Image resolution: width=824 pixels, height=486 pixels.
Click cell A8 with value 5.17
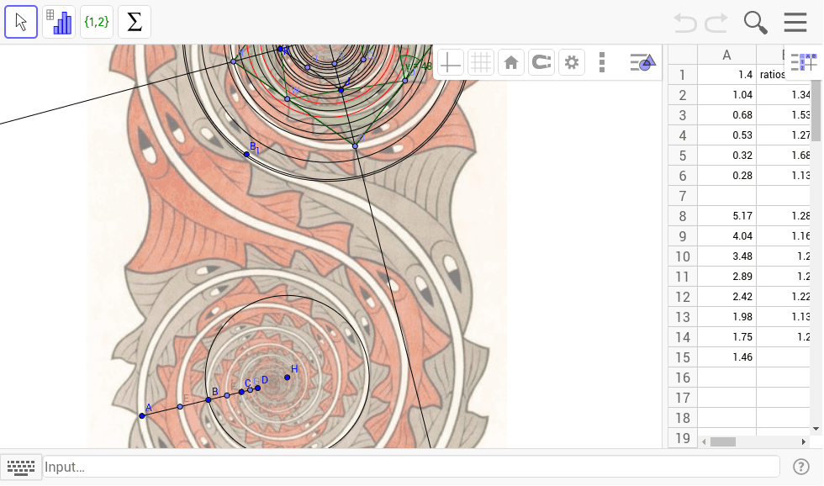tap(726, 216)
